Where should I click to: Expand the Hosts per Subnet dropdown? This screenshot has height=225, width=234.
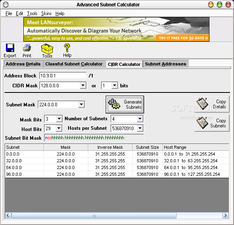pyautogui.click(x=140, y=128)
